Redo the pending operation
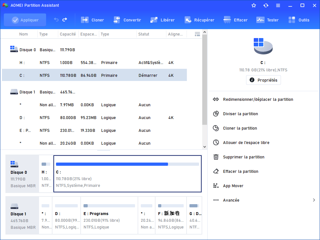Image resolution: width=320 pixels, height=240 pixels. 65,20
